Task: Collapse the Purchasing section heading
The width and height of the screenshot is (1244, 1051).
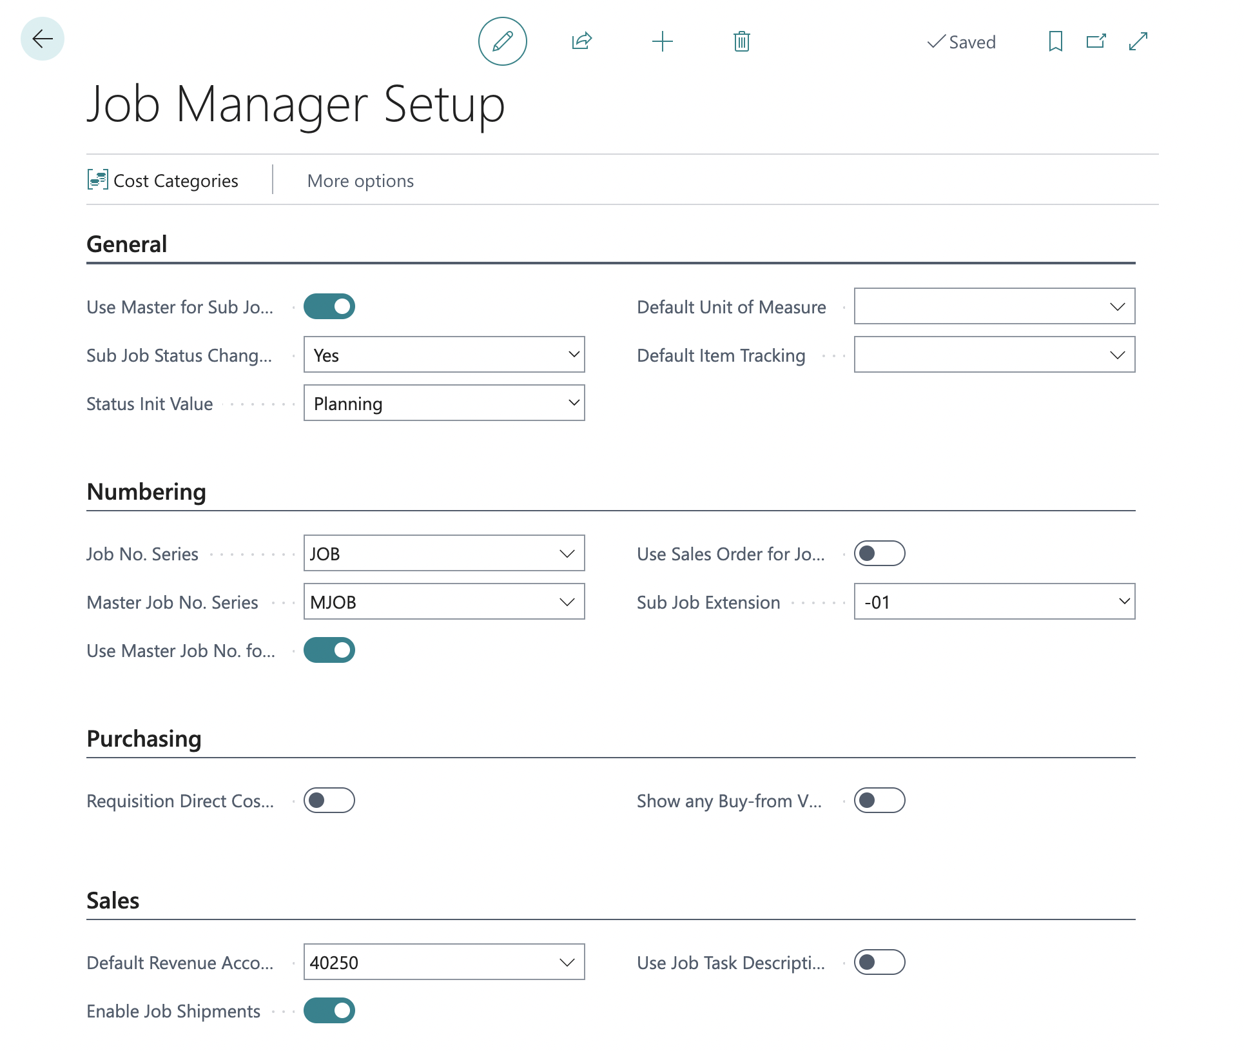Action: (144, 738)
